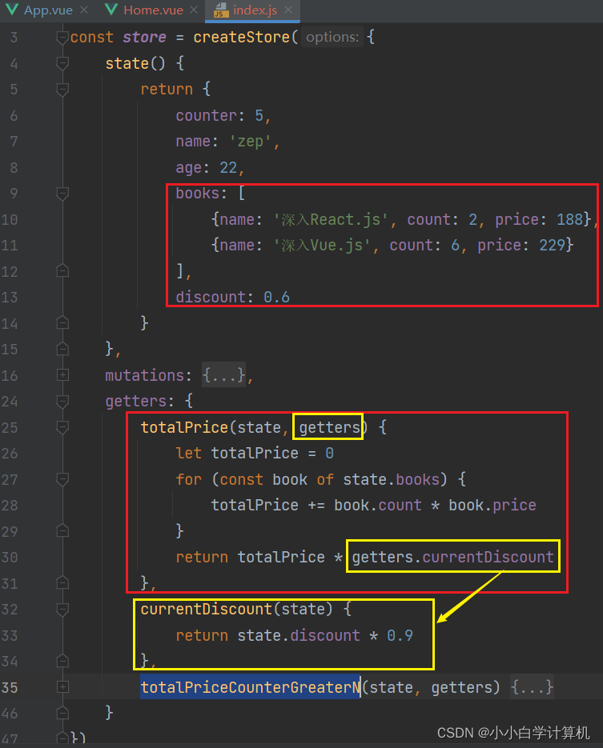Click the folded {...} placeholder after mutations

pos(224,375)
